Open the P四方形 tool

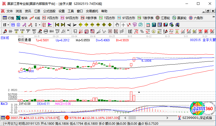(x=50, y=18)
